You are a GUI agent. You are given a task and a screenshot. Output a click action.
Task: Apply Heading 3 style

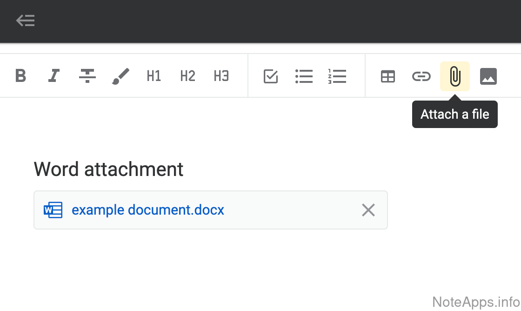[221, 76]
